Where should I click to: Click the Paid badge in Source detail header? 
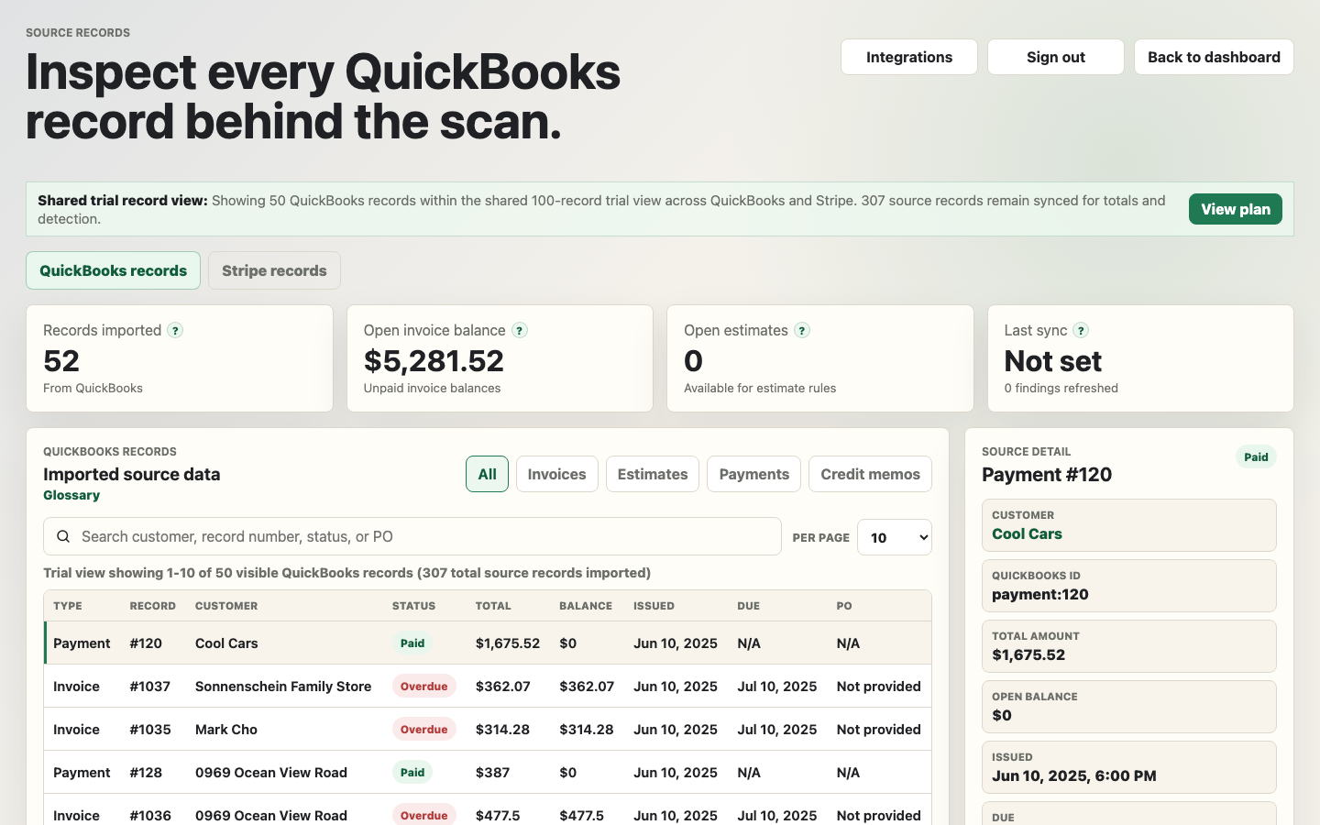[1256, 456]
